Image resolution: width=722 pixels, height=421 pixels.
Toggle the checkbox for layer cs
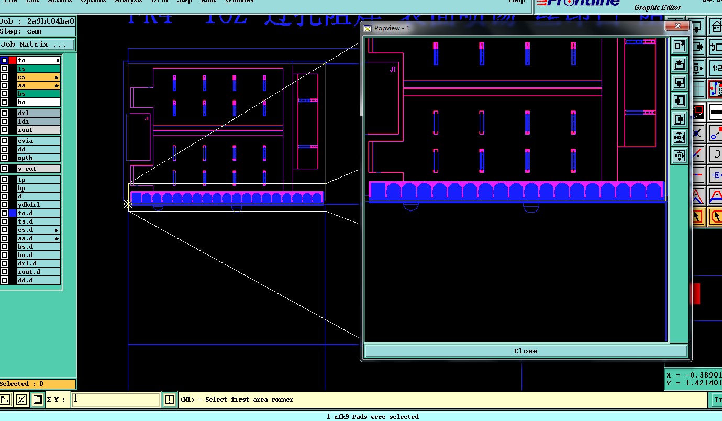click(4, 77)
